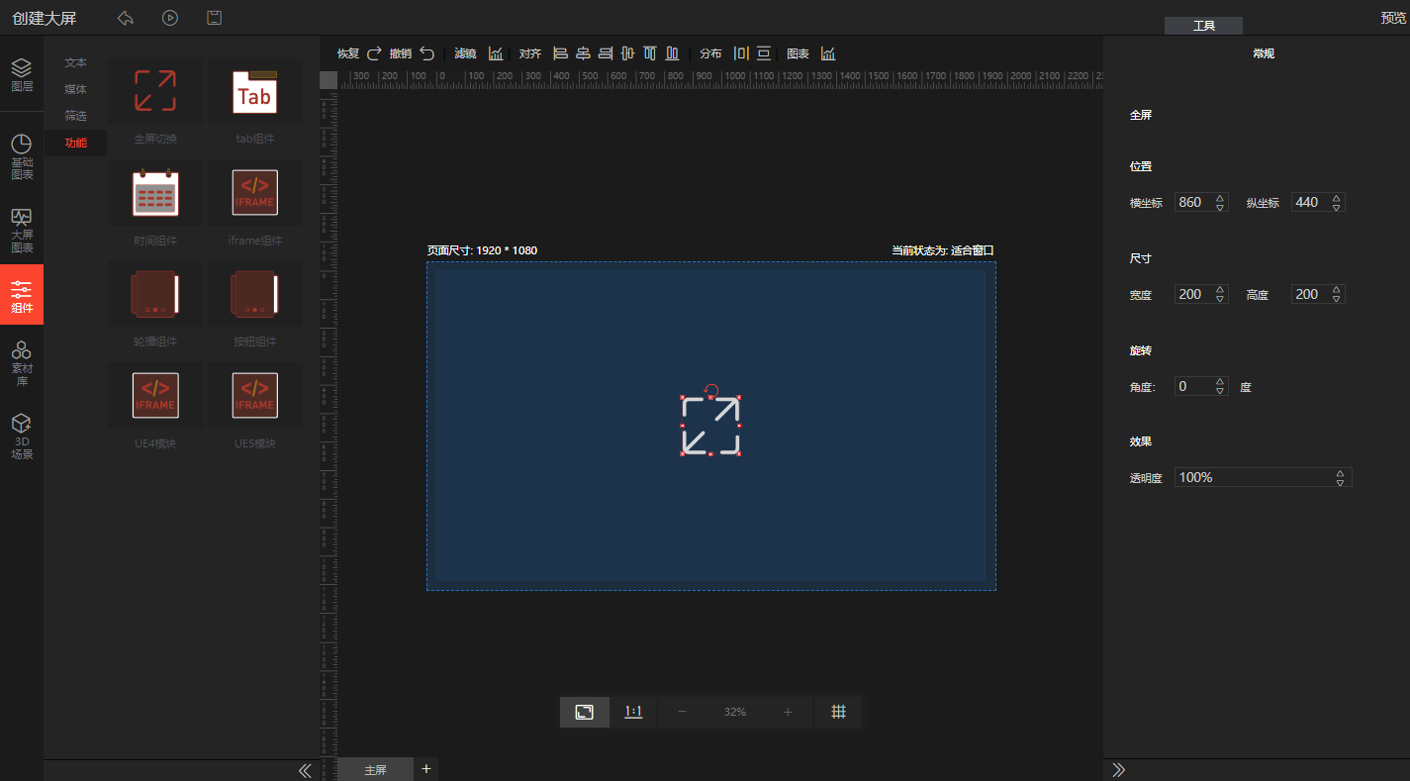Image resolution: width=1410 pixels, height=781 pixels.
Task: Decrease the 高度 value with down arrow
Action: (1337, 299)
